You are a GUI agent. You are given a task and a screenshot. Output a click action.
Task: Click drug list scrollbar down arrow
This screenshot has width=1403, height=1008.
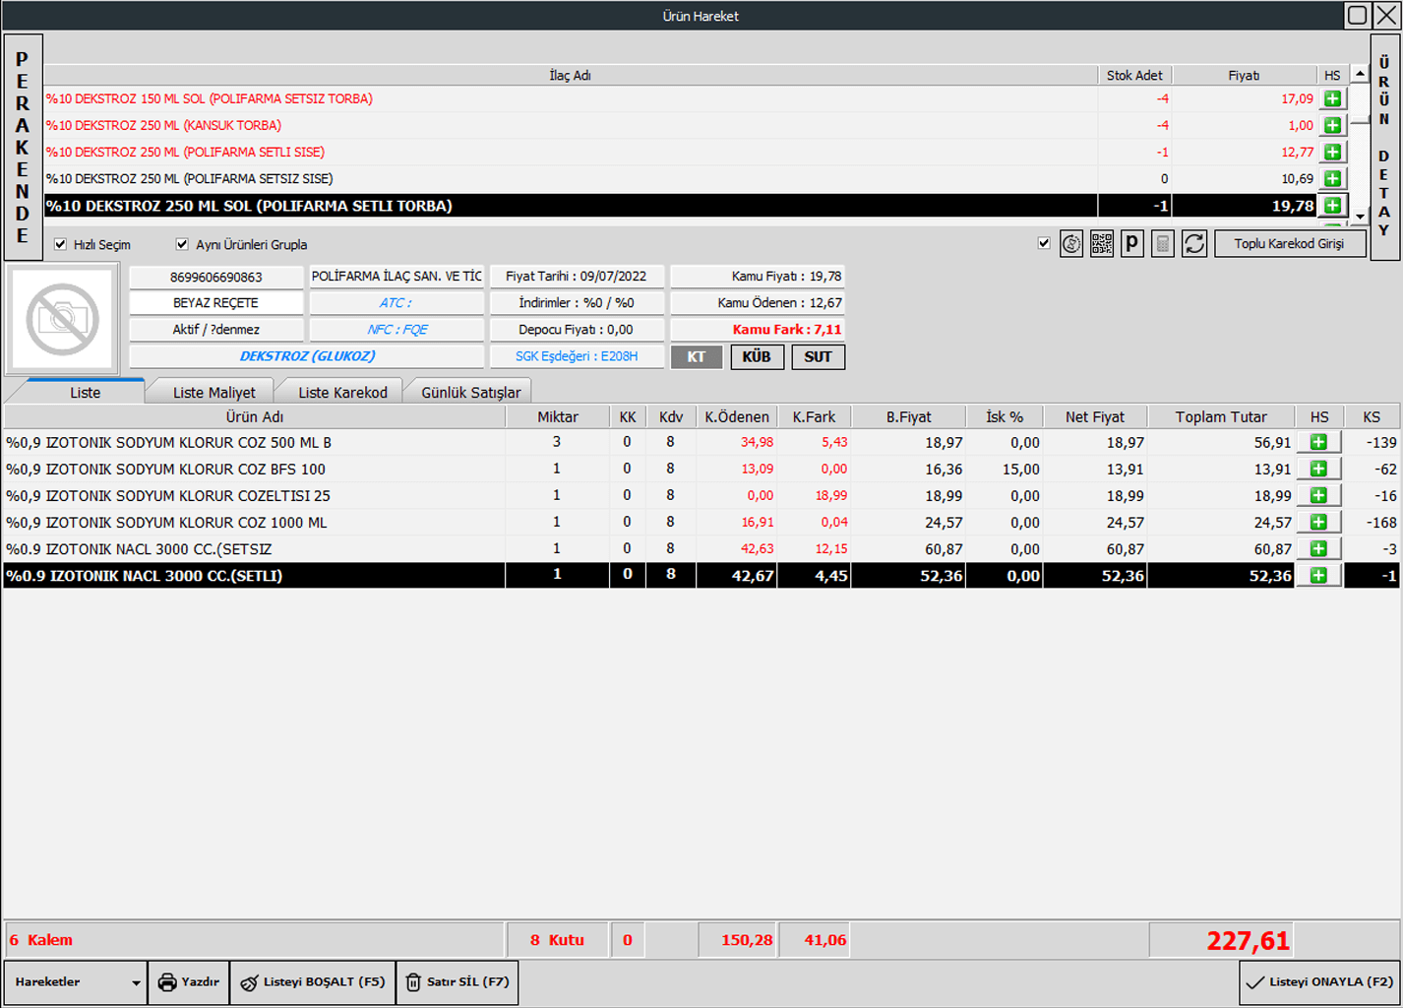point(1360,217)
